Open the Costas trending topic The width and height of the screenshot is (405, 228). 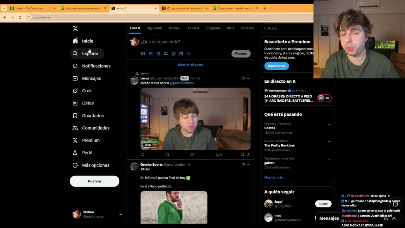tap(270, 128)
